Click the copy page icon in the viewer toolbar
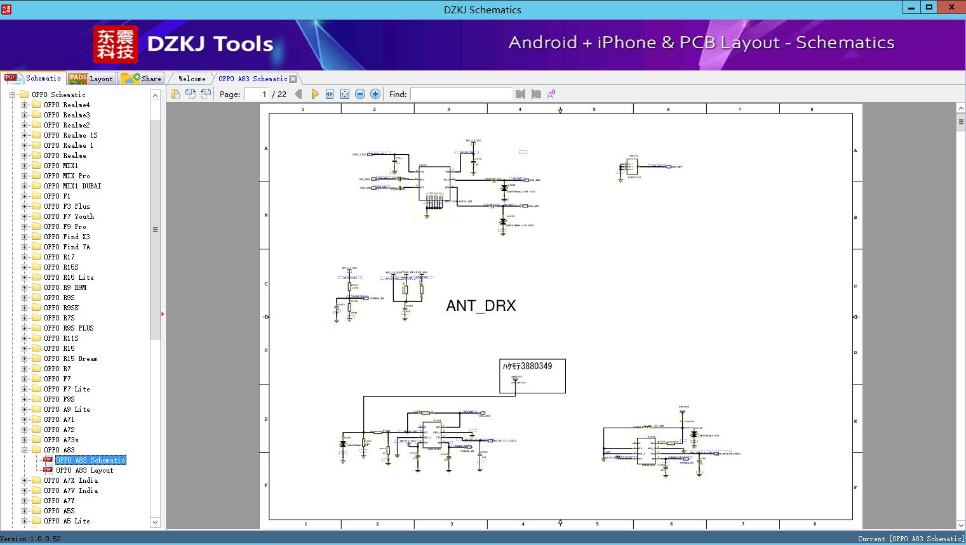 (175, 94)
